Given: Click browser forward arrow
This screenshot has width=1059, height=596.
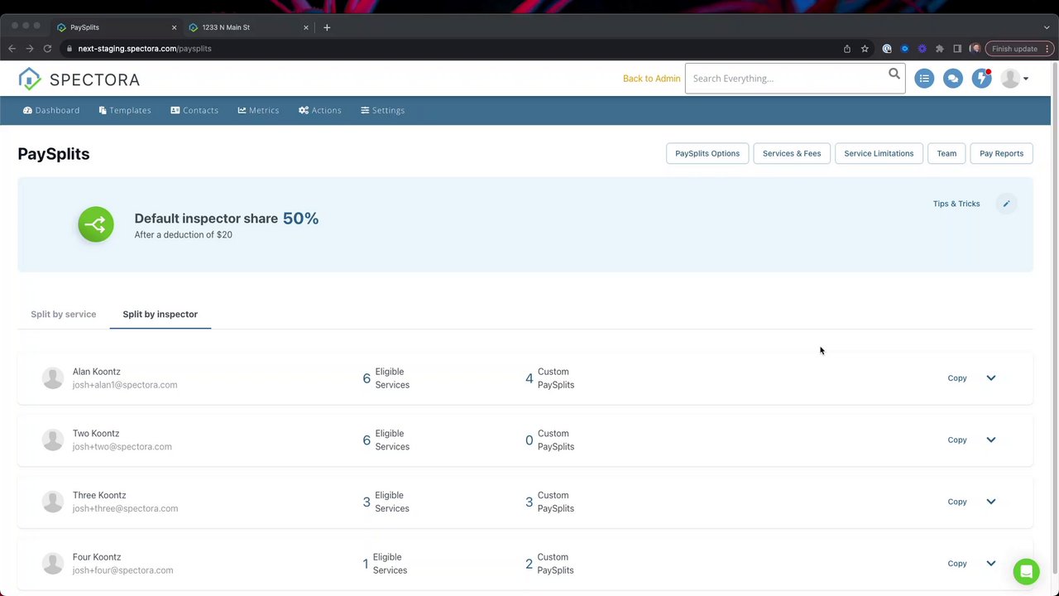Looking at the screenshot, I should (x=30, y=49).
